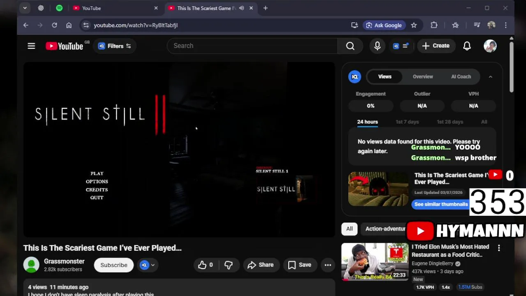Go forward with the forward arrow
The image size is (526, 296).
pos(40,25)
